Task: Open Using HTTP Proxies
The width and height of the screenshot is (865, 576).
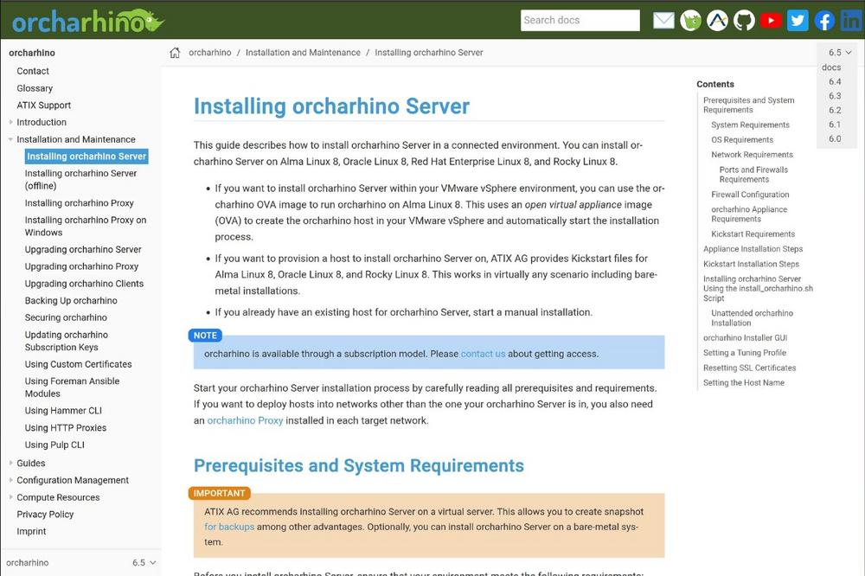Action: click(x=66, y=427)
